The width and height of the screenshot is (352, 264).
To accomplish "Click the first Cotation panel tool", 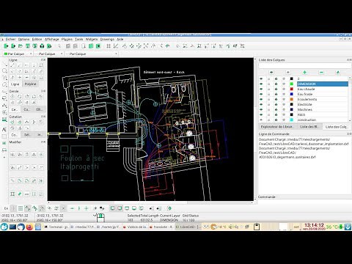I will tap(12, 122).
